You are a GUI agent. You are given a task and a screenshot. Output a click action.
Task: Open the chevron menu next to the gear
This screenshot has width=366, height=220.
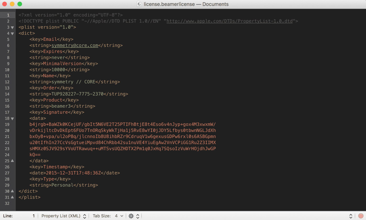pos(137,216)
